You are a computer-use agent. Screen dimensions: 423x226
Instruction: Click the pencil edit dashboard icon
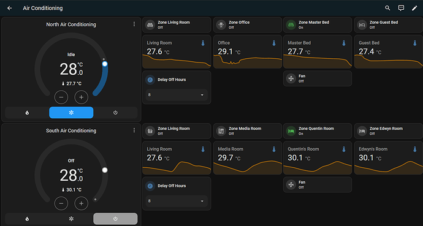coord(414,8)
